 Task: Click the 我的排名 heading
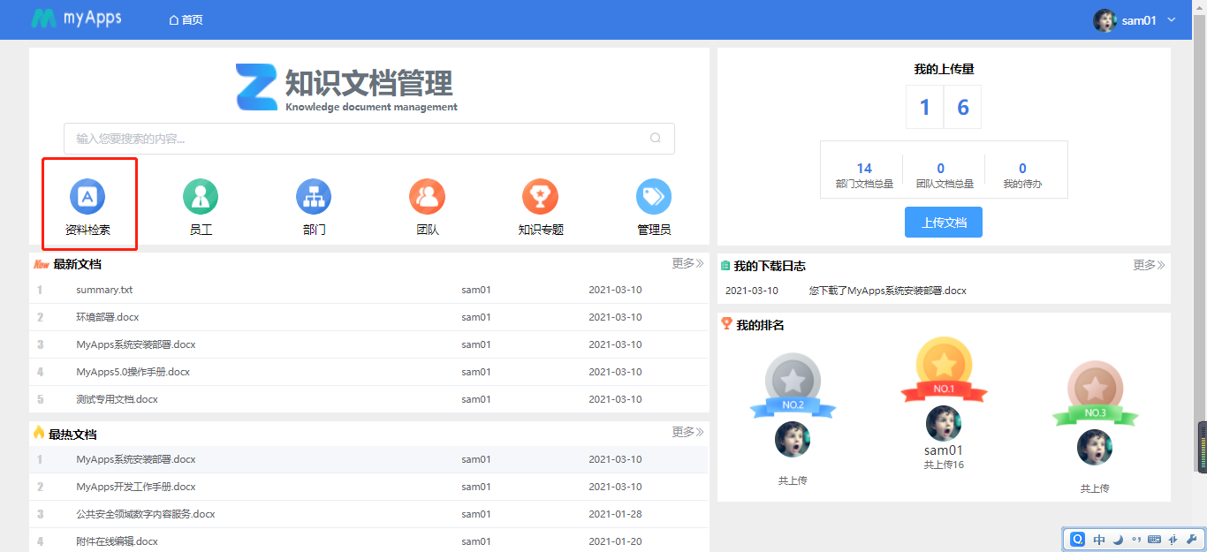point(760,325)
